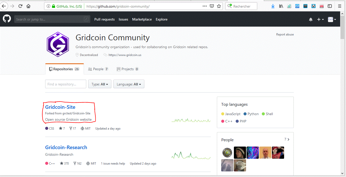Open the knit-hat profile member avatar
Viewport: 346px width, 177px height.
click(240, 153)
